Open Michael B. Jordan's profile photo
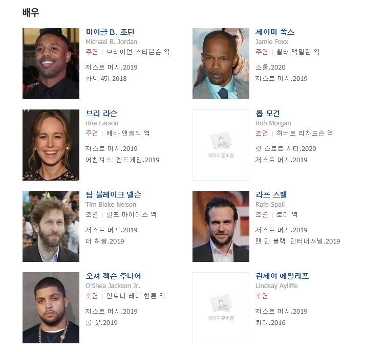385x352 pixels. [x=51, y=63]
